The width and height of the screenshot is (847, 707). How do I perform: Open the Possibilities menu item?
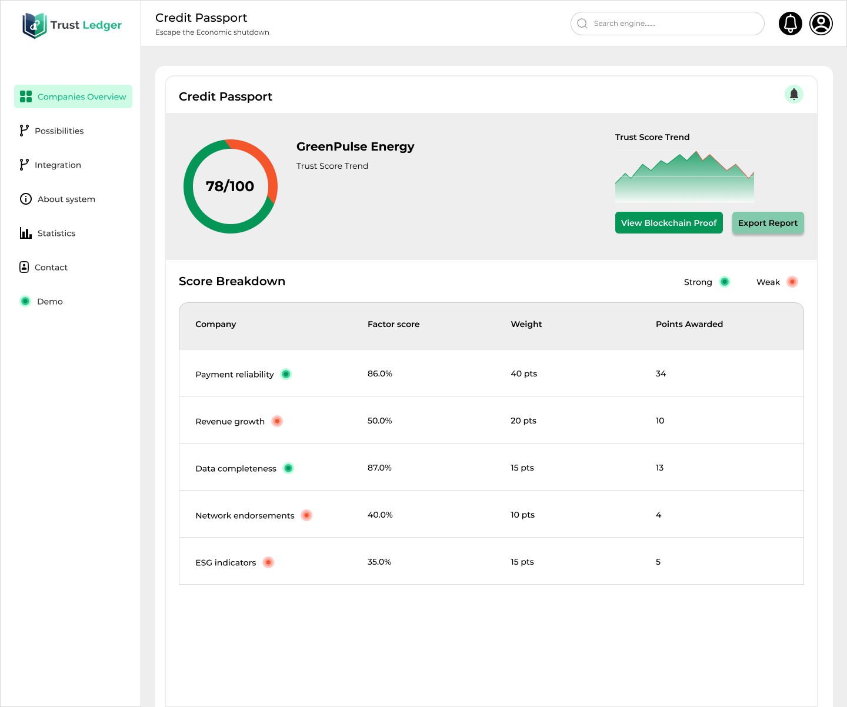pyautogui.click(x=59, y=131)
